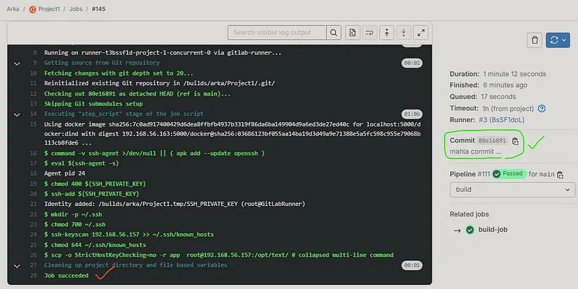This screenshot has height=289, width=578.
Task: Click the 'Related jobs' heading
Action: [x=469, y=214]
